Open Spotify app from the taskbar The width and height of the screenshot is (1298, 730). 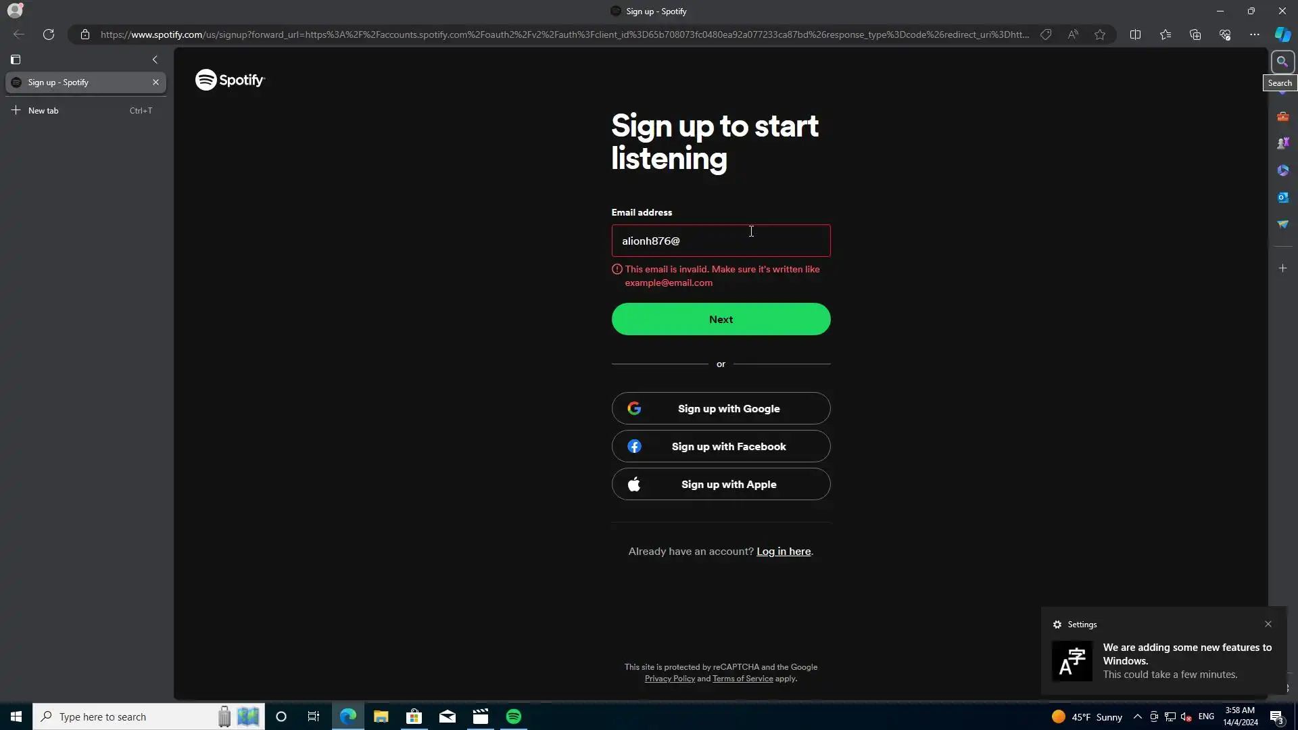[514, 716]
